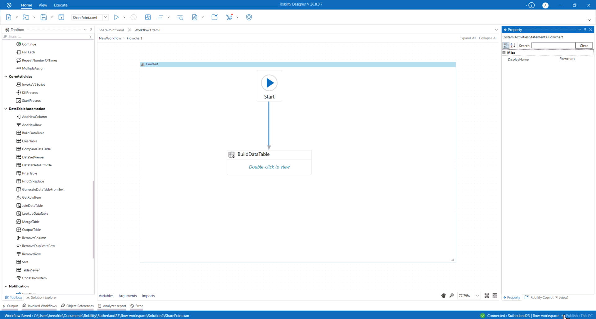Toggle the overview minimap icon
This screenshot has width=596, height=319.
click(x=495, y=296)
